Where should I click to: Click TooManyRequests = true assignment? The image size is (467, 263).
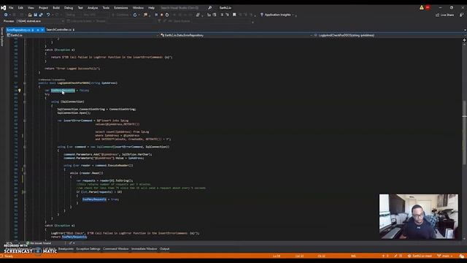tap(101, 199)
